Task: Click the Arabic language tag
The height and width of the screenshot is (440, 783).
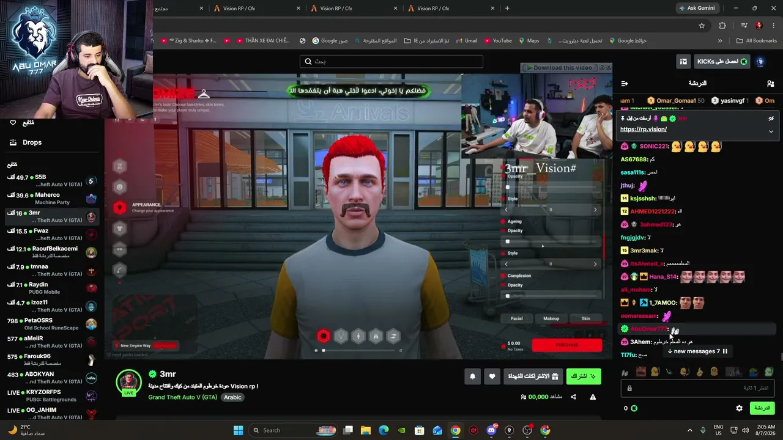Action: pyautogui.click(x=232, y=397)
